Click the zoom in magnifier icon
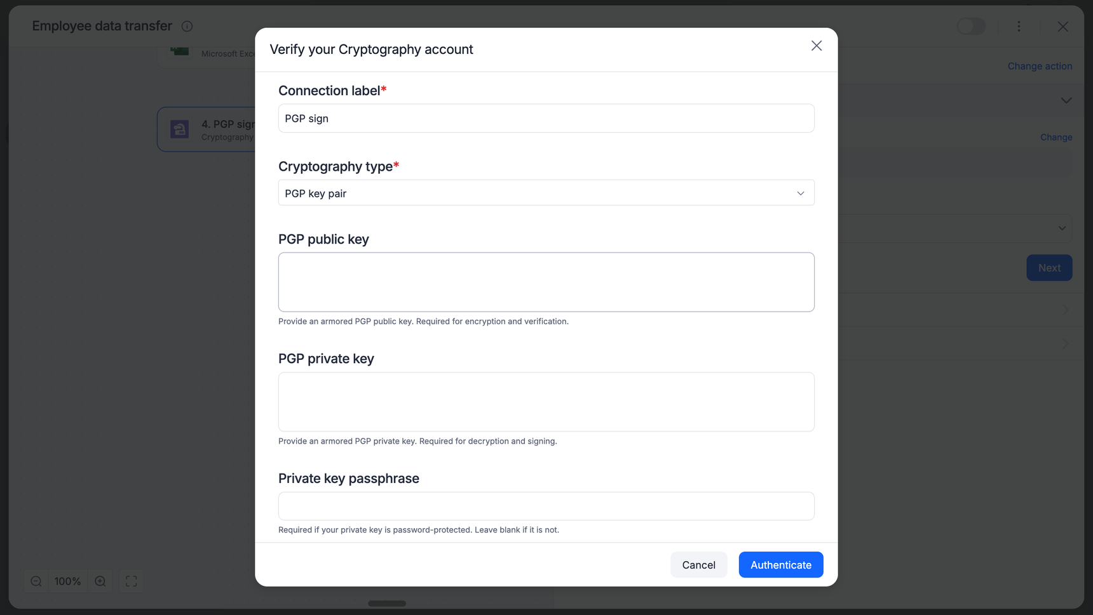This screenshot has width=1093, height=615. click(100, 581)
